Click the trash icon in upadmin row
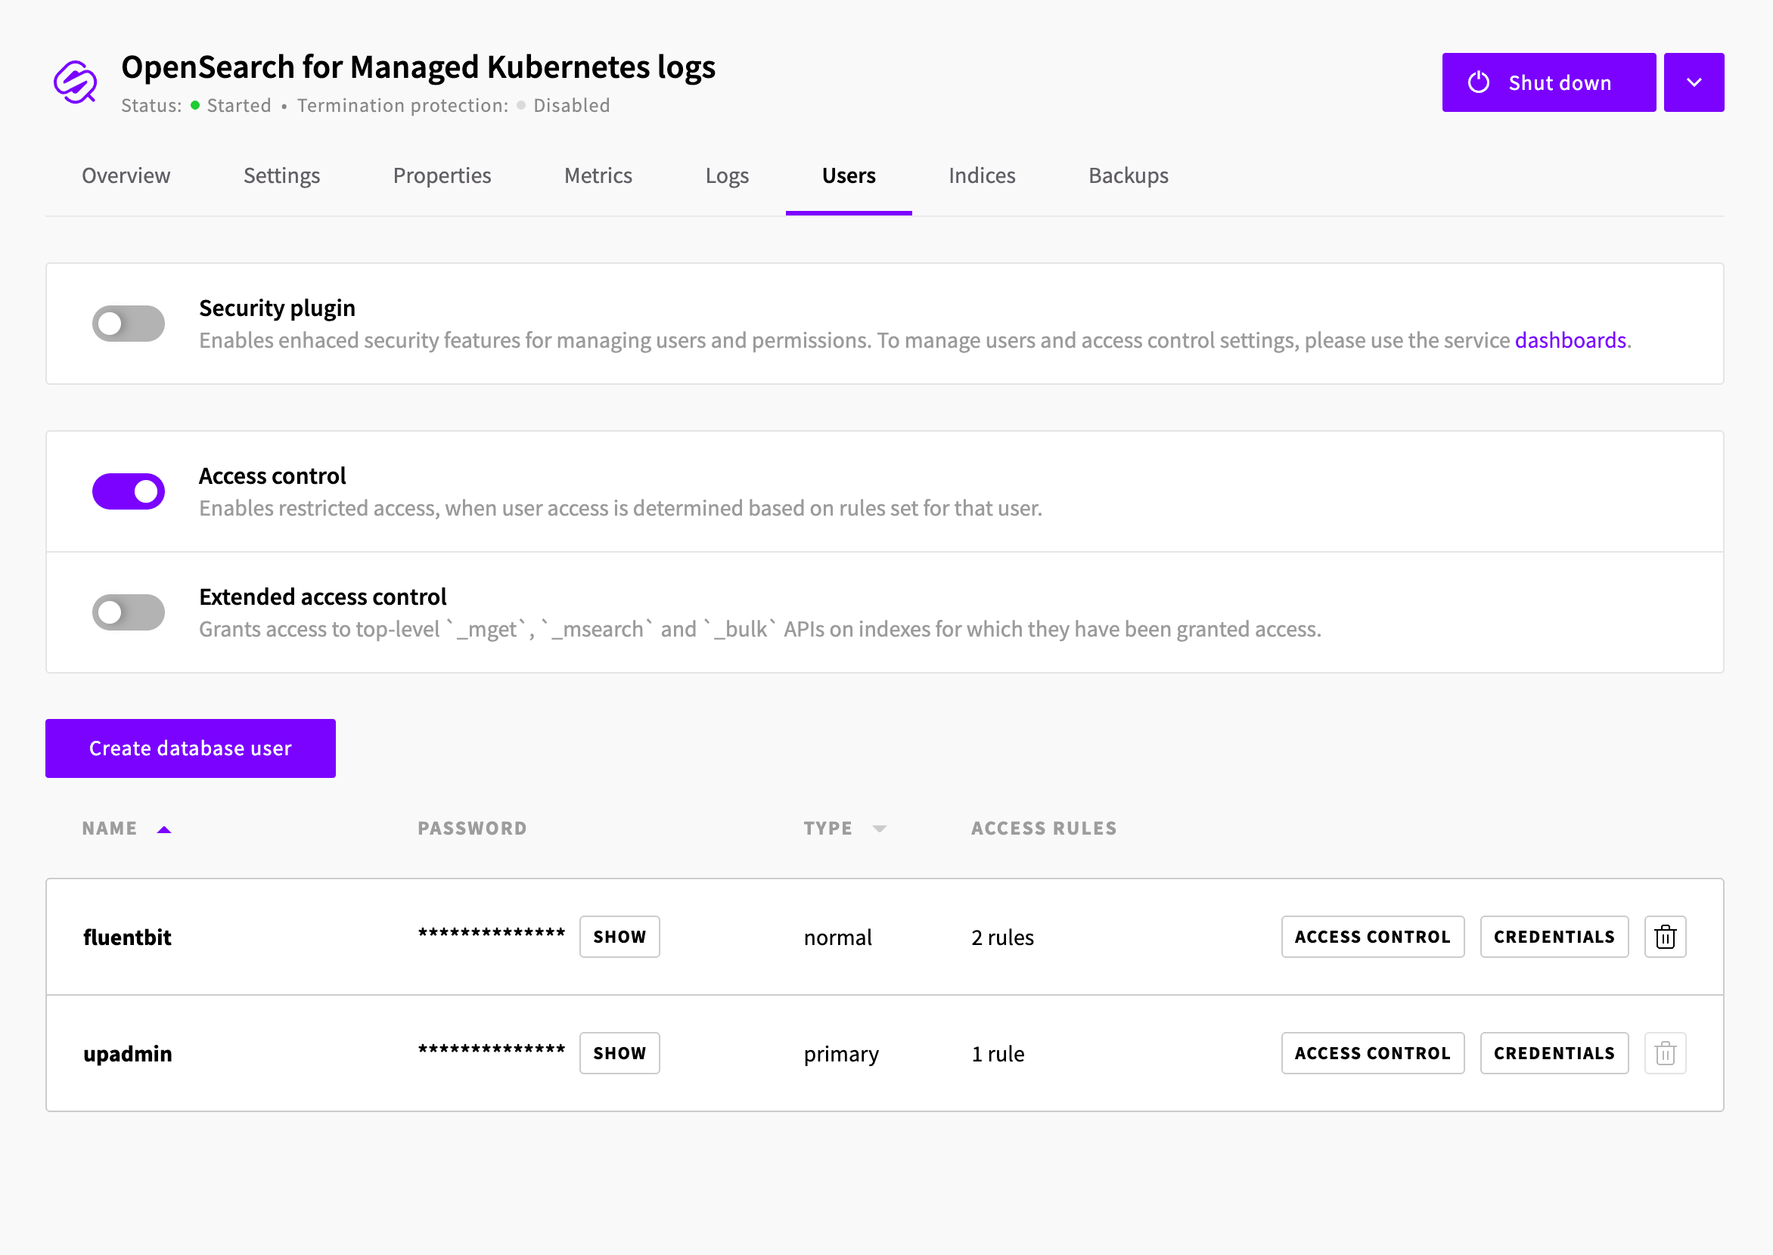This screenshot has width=1773, height=1255. point(1665,1053)
